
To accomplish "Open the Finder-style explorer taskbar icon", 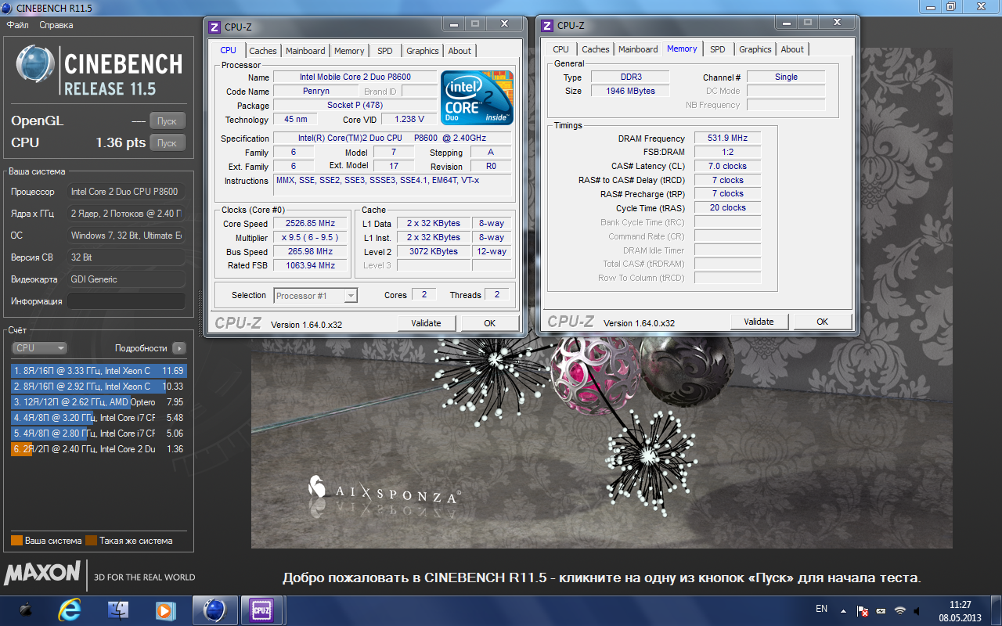I will tap(118, 610).
